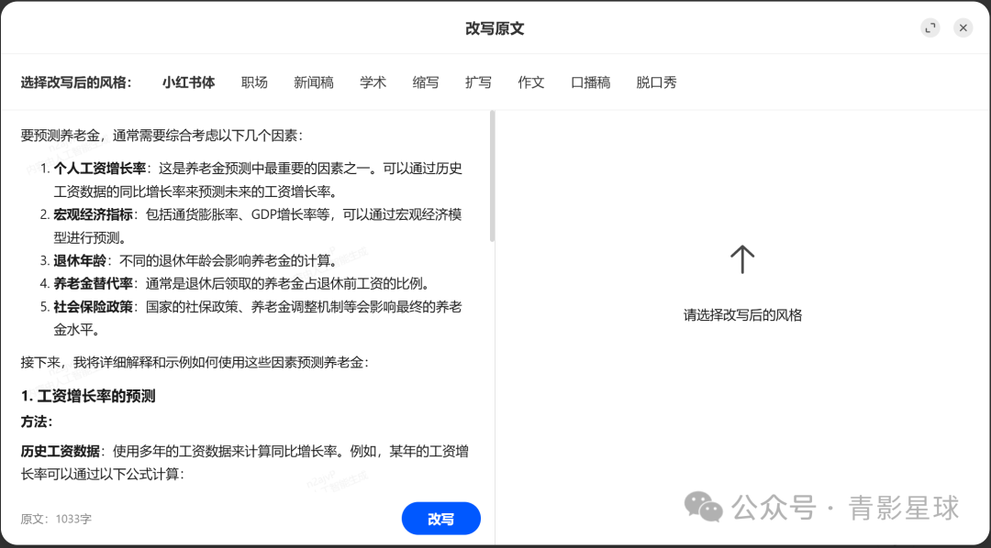Click the blue 改写 button
Image resolution: width=991 pixels, height=548 pixels.
440,518
